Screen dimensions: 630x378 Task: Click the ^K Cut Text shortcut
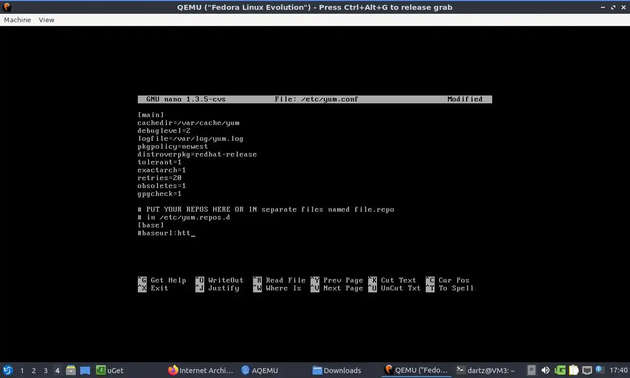(x=392, y=280)
